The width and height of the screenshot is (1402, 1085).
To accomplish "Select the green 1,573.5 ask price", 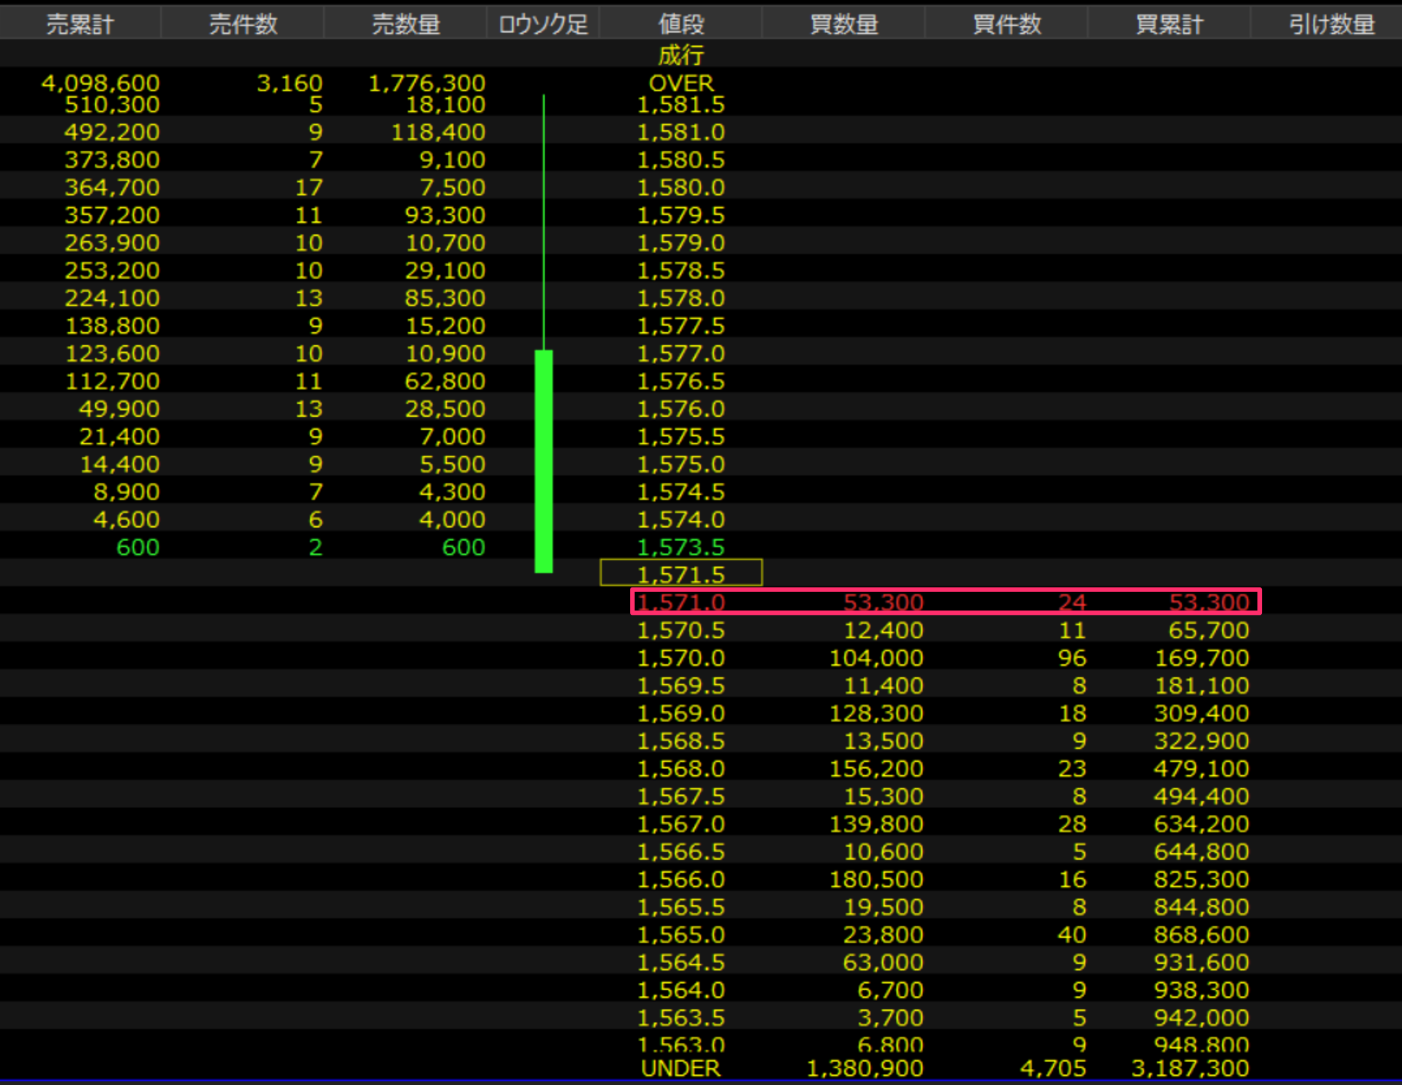I will point(681,547).
